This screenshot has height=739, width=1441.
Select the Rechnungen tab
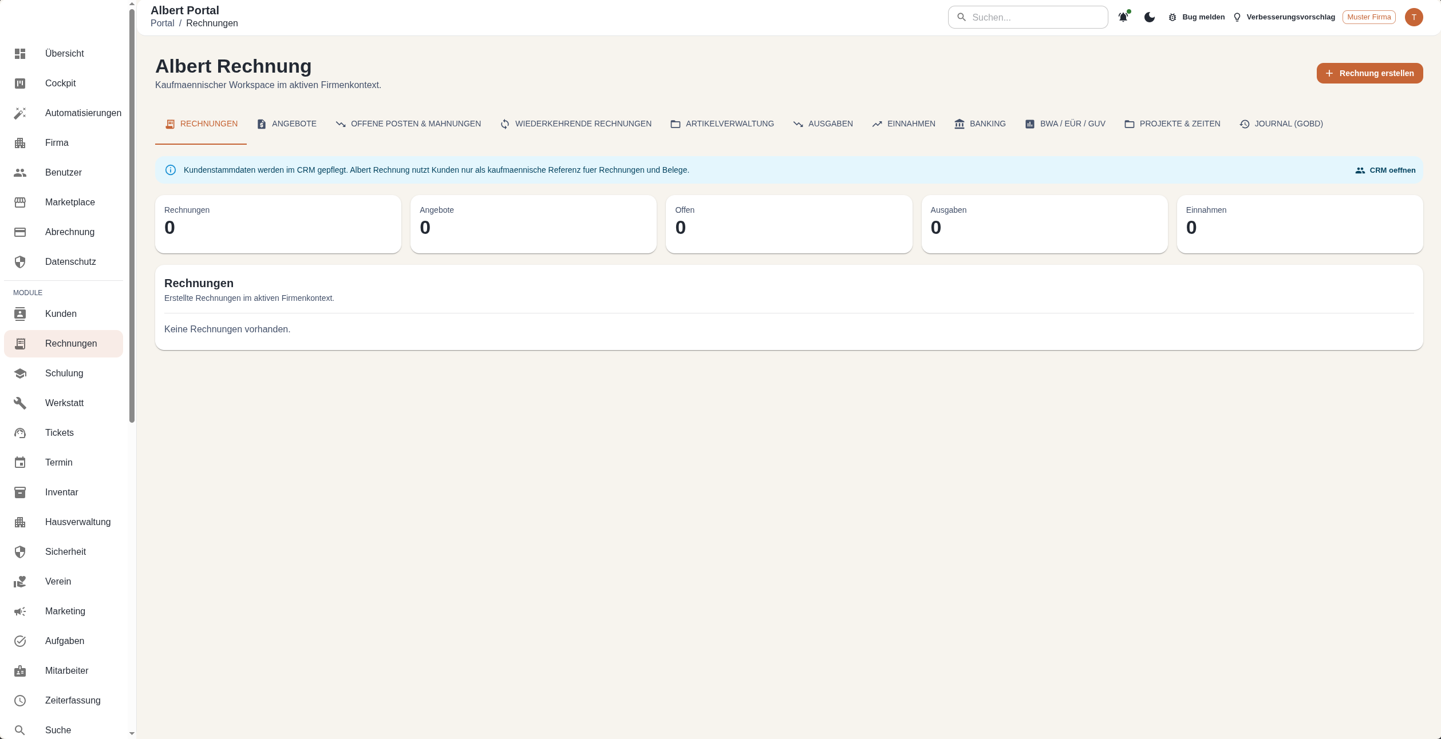[x=201, y=124]
